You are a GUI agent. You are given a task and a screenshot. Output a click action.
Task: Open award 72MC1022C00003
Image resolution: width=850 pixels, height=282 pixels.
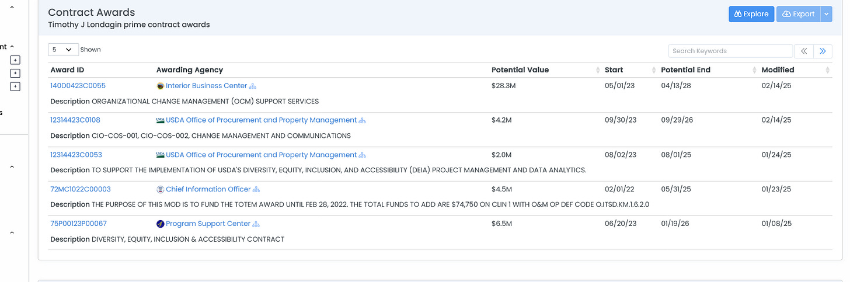point(81,189)
